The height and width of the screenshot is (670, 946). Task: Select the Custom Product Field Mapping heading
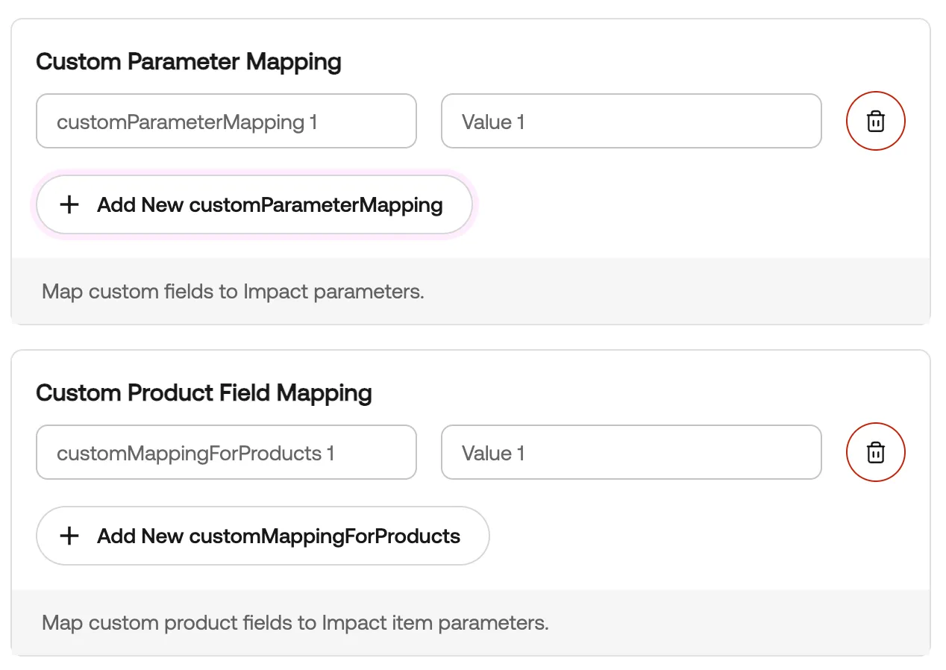tap(204, 392)
